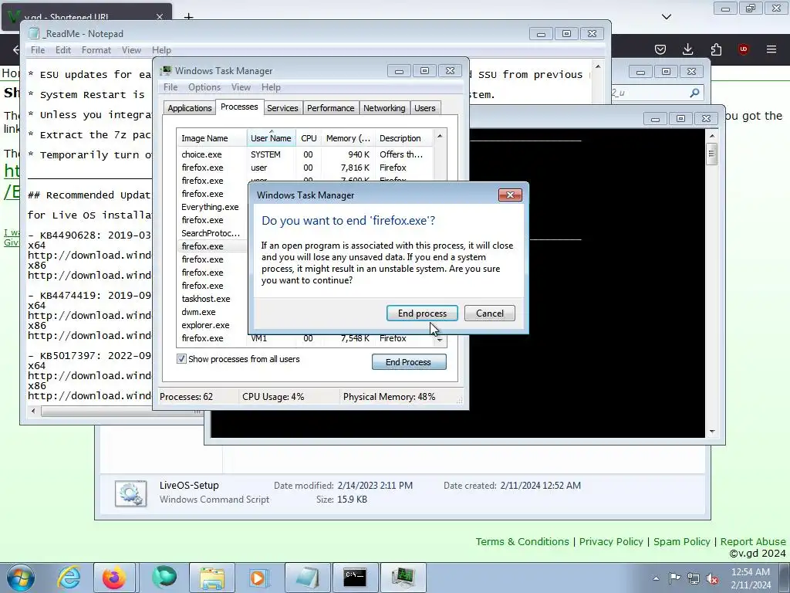Open Notepad Edit menu
The height and width of the screenshot is (593, 790).
tap(63, 50)
